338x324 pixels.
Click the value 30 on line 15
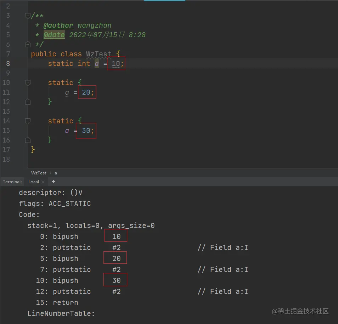86,130
